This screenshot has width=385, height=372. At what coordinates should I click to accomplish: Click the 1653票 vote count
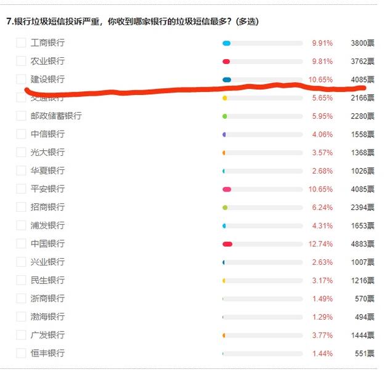[363, 226]
